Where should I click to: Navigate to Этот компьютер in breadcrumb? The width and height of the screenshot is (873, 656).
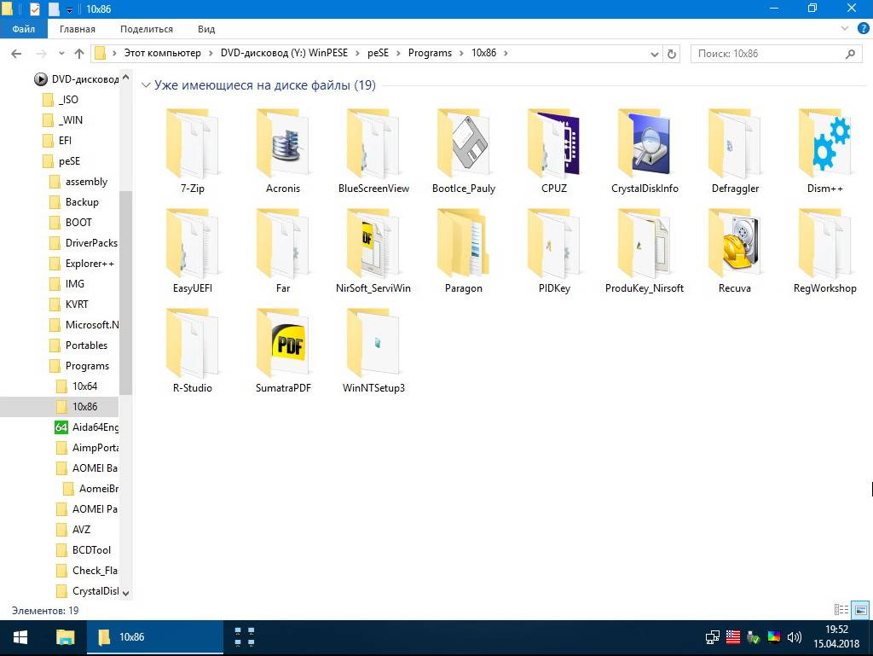coord(163,53)
